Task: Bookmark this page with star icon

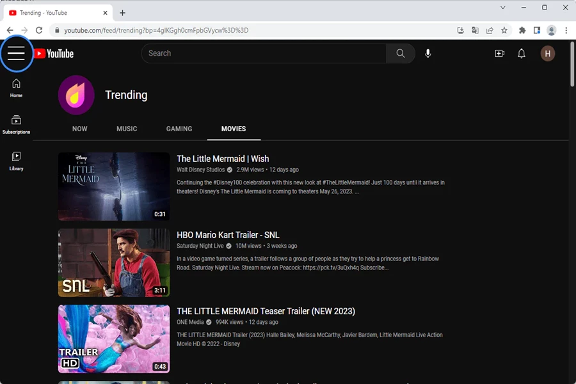Action: point(504,30)
